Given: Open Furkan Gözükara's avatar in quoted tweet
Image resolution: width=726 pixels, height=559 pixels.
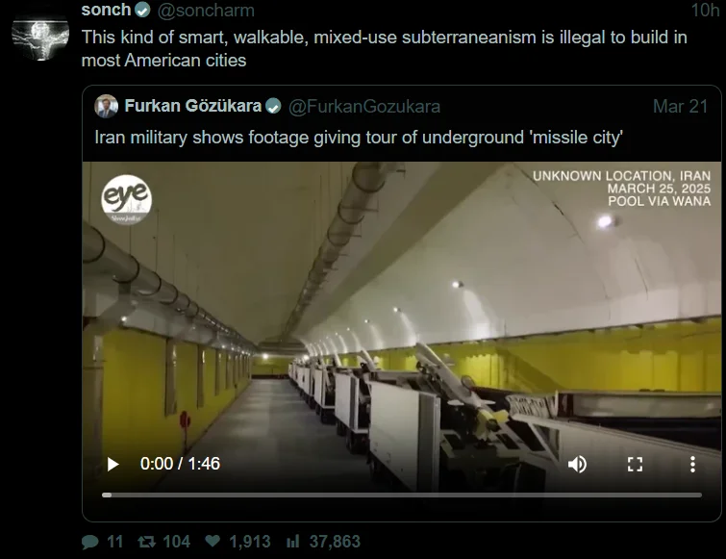Looking at the screenshot, I should pos(107,106).
